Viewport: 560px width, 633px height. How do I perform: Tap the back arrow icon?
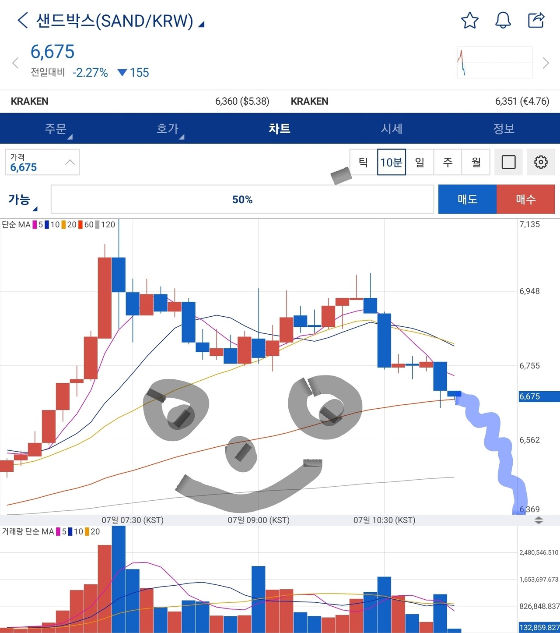(23, 21)
